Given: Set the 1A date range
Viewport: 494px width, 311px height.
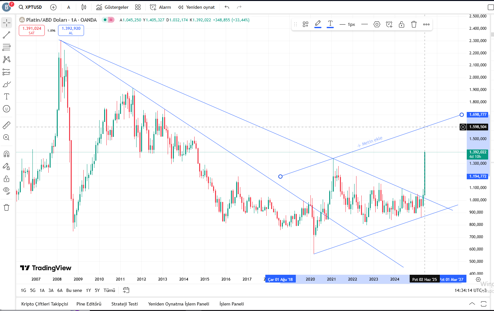Looking at the screenshot, I should 42,290.
